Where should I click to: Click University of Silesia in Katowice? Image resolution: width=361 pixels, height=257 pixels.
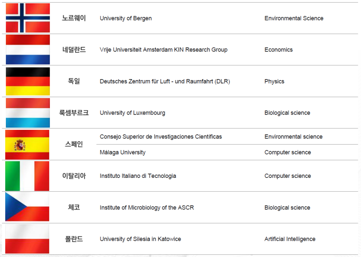coord(140,239)
